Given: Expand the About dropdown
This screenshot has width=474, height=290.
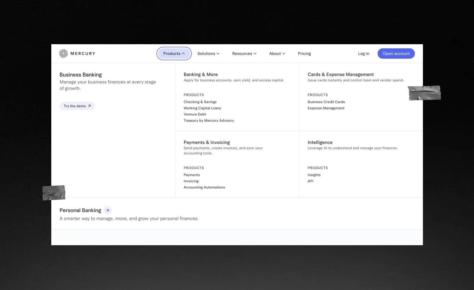Looking at the screenshot, I should click(x=277, y=53).
